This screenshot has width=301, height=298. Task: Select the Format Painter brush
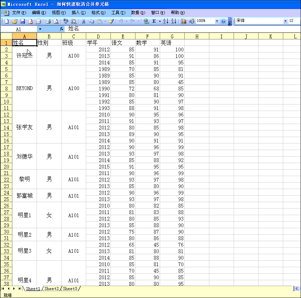111,21
